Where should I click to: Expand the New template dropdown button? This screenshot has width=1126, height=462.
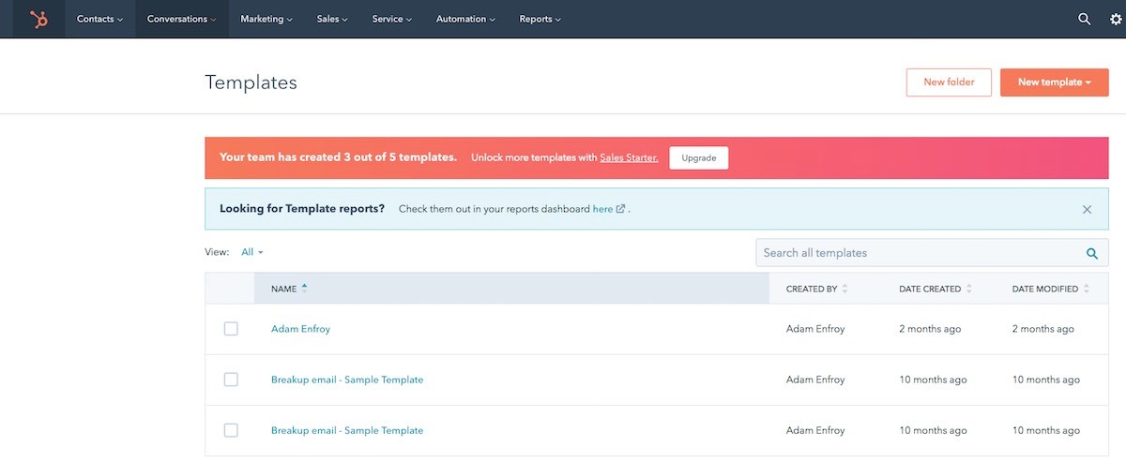click(x=1055, y=82)
